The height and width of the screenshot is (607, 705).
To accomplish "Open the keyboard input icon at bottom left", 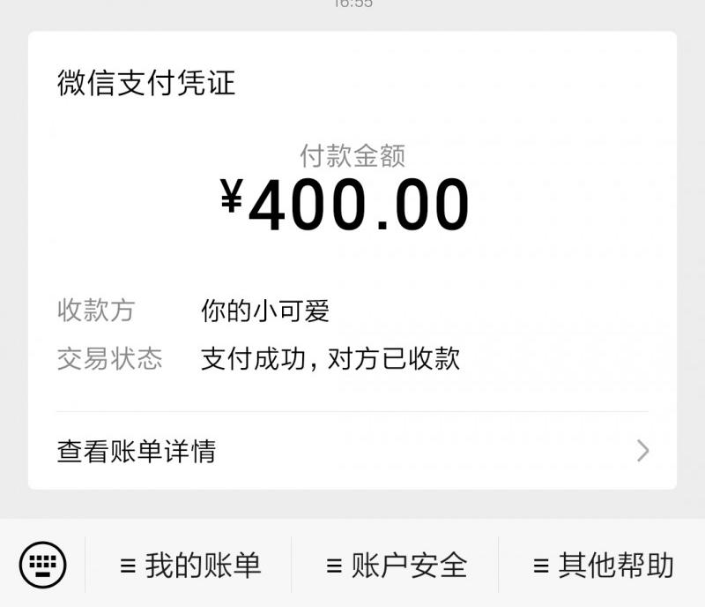I will [44, 565].
